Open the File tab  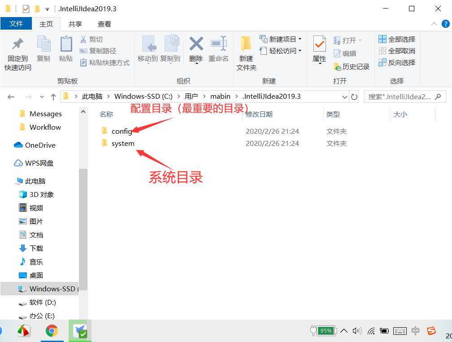tap(16, 24)
